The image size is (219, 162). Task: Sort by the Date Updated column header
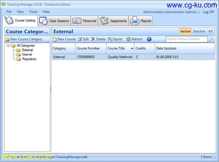tap(184, 48)
